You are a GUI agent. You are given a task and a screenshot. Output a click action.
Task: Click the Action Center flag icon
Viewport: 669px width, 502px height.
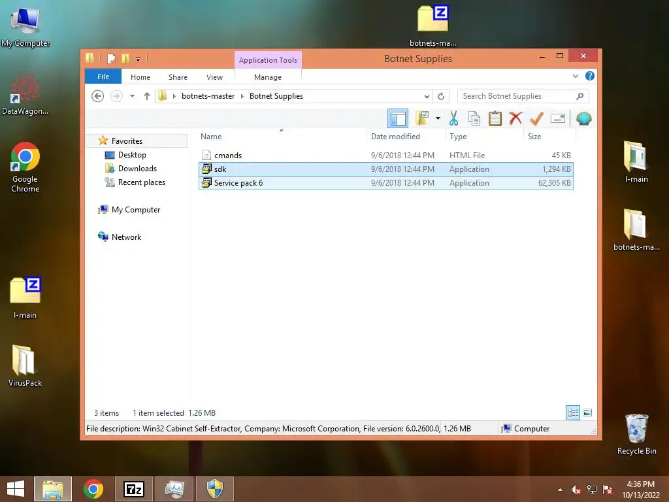(x=608, y=490)
